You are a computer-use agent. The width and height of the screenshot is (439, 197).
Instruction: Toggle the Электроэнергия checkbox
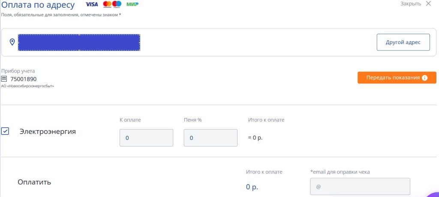(x=5, y=131)
